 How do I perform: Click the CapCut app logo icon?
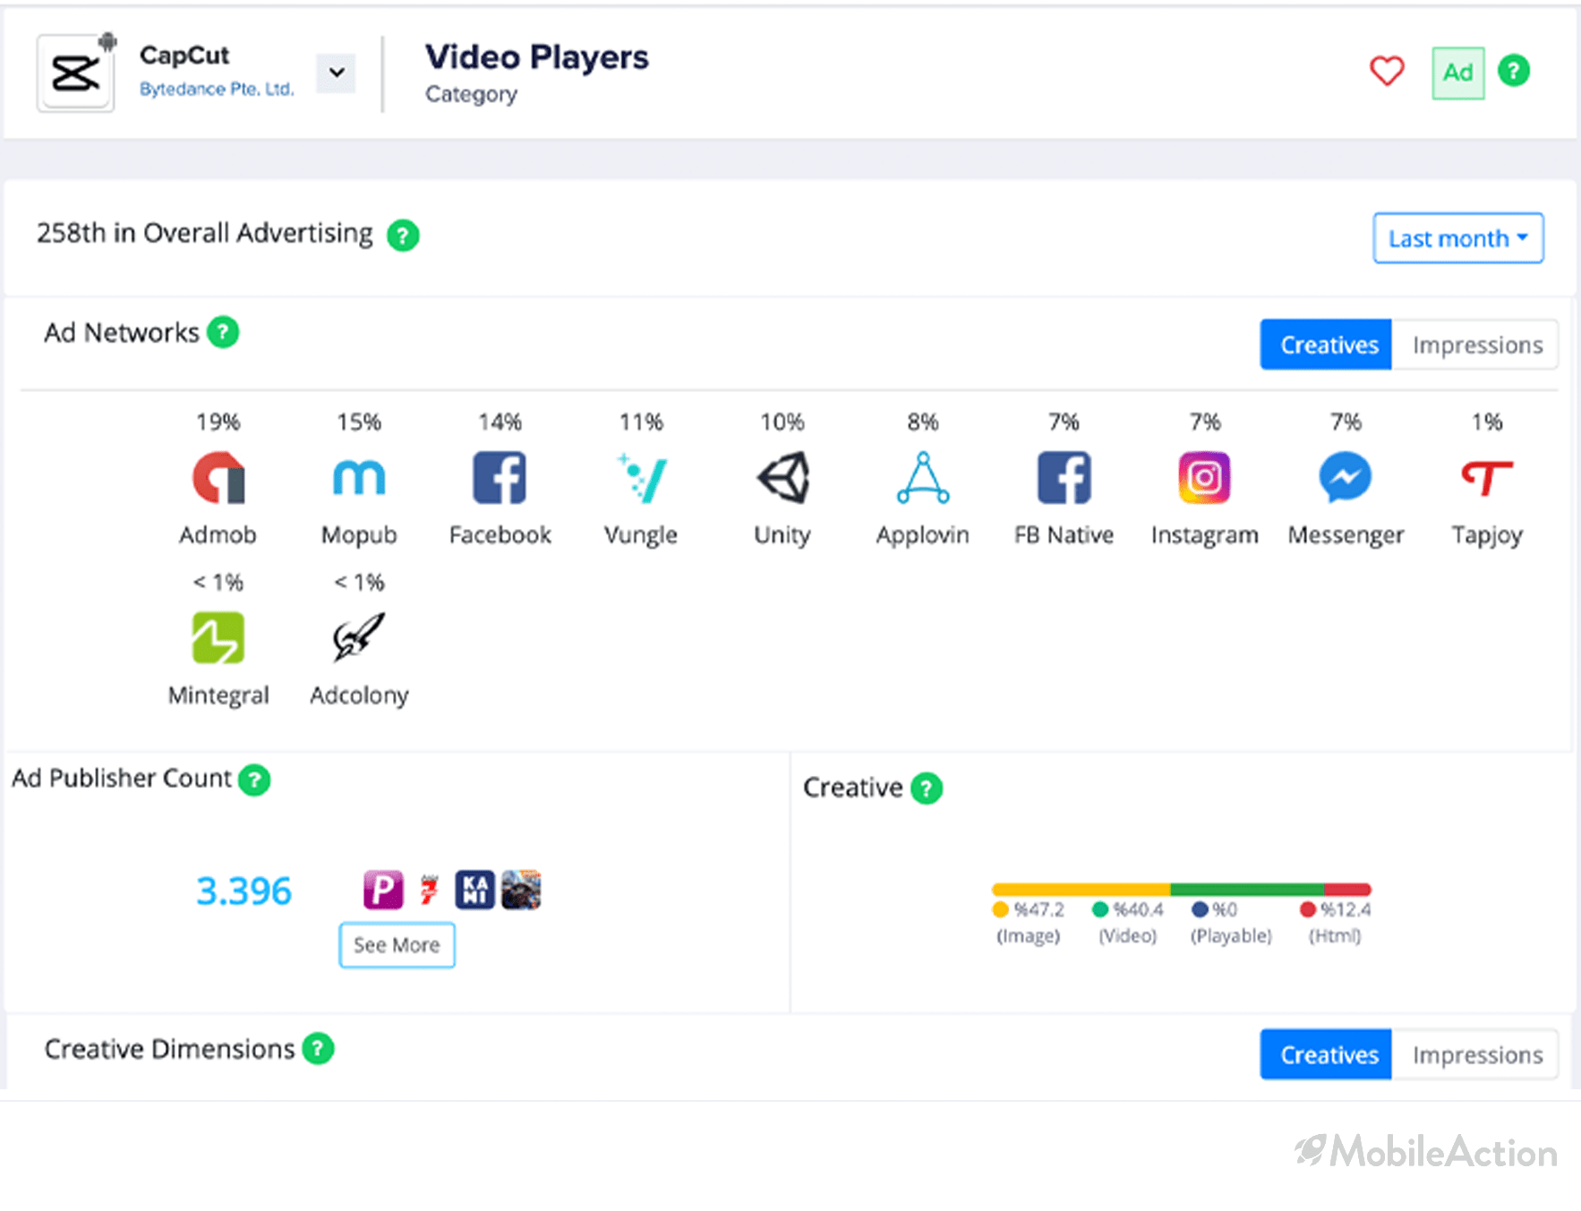coord(75,72)
